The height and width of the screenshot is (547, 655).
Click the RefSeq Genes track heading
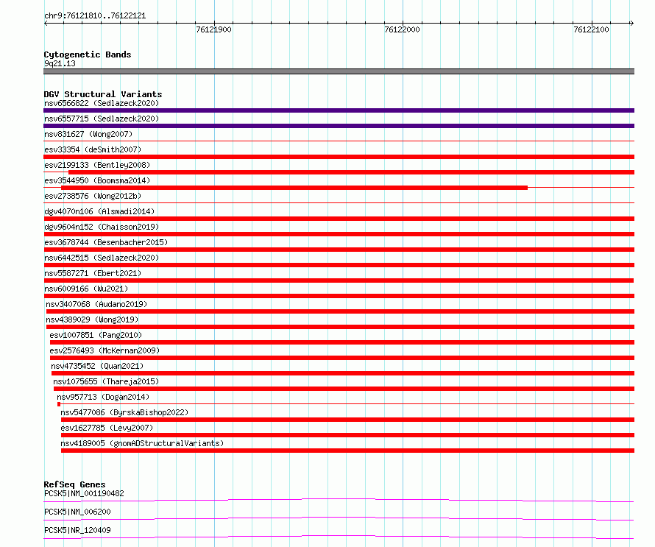pos(74,484)
